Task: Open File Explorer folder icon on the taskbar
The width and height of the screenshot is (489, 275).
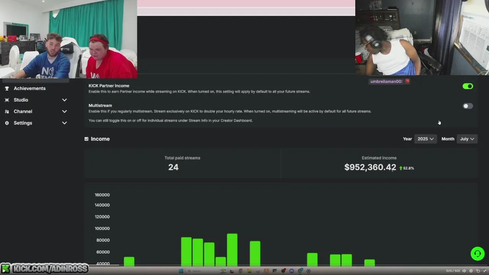Action: pos(249,271)
